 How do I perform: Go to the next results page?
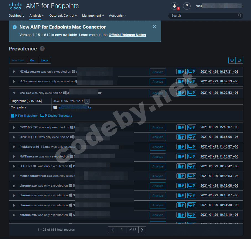(x=142, y=230)
